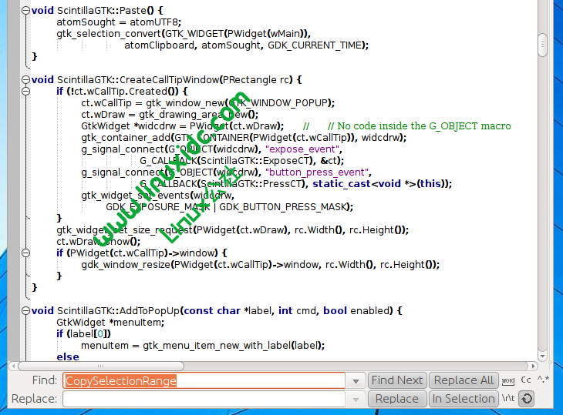Toggle case sensitive Cc search option
This screenshot has height=415, width=563.
click(526, 380)
